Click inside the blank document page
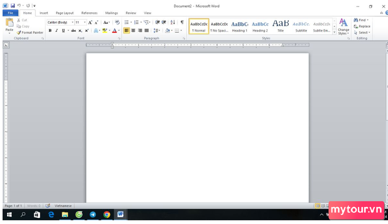 click(197, 128)
